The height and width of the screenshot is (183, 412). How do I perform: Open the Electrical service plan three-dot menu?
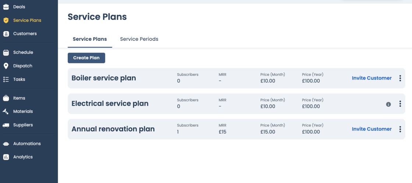pos(400,104)
